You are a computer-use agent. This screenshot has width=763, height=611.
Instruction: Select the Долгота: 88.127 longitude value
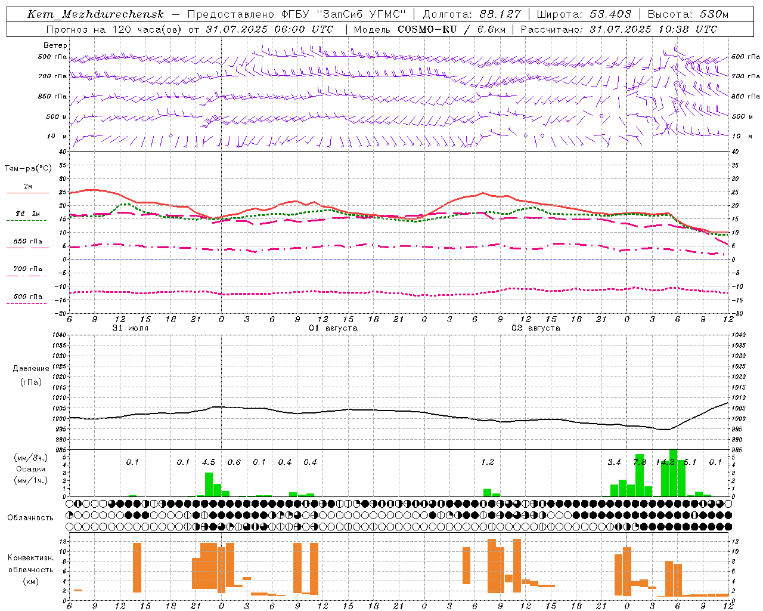tap(472, 14)
